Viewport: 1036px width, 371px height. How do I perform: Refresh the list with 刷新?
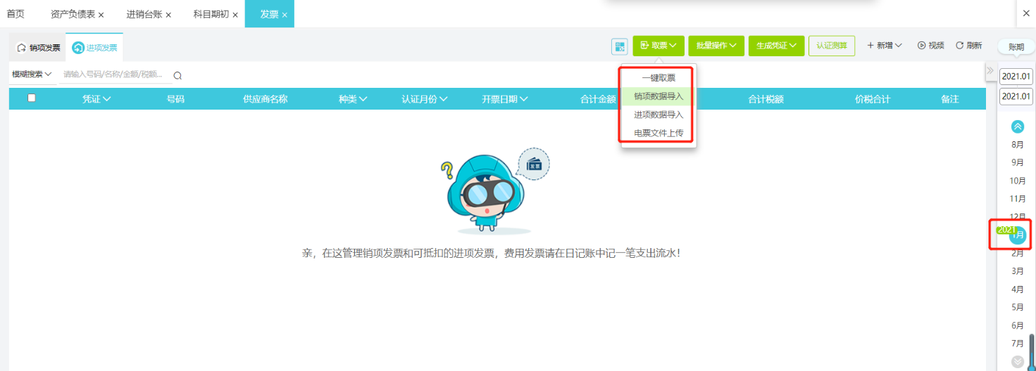[968, 46]
